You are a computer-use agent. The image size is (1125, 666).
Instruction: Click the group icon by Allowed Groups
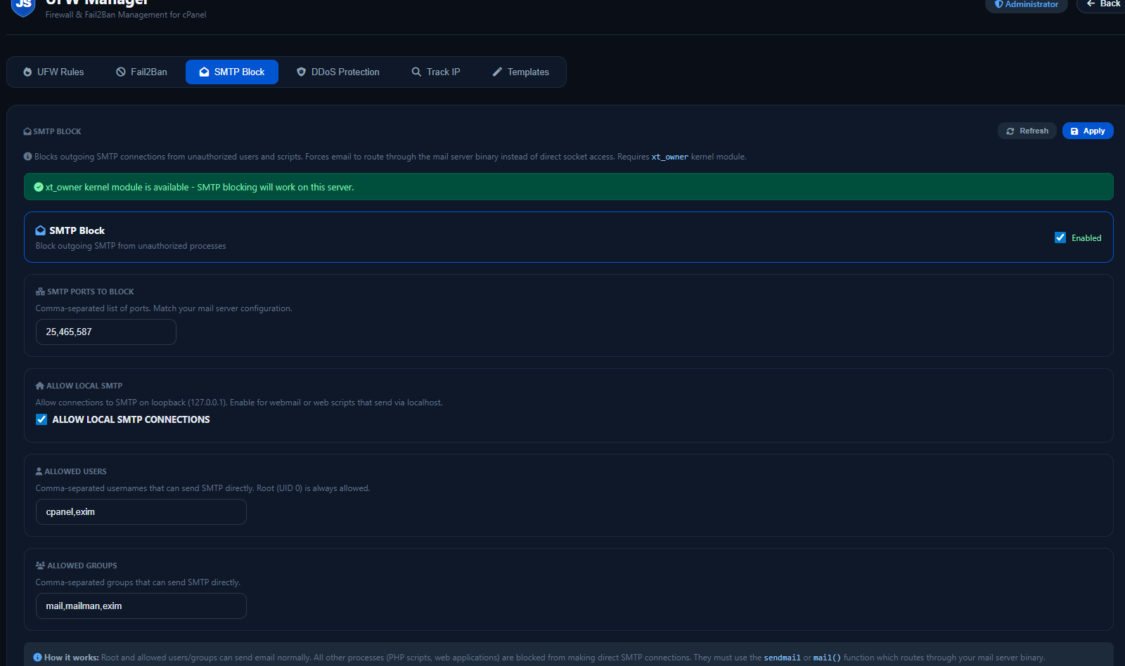coord(40,566)
